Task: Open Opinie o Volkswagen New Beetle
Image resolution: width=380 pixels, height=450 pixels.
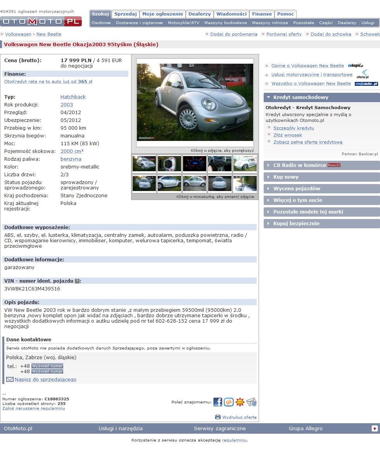Action: point(307,66)
